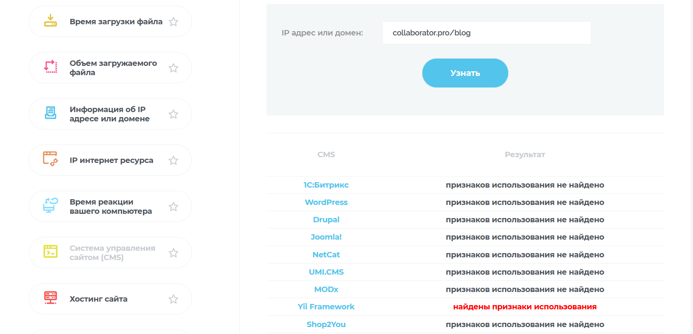The image size is (693, 334).
Task: Click the upload file size icon
Action: click(x=50, y=67)
